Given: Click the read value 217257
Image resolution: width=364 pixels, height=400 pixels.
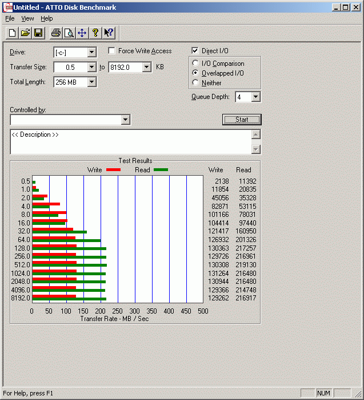Looking at the screenshot, I should coord(246,248).
